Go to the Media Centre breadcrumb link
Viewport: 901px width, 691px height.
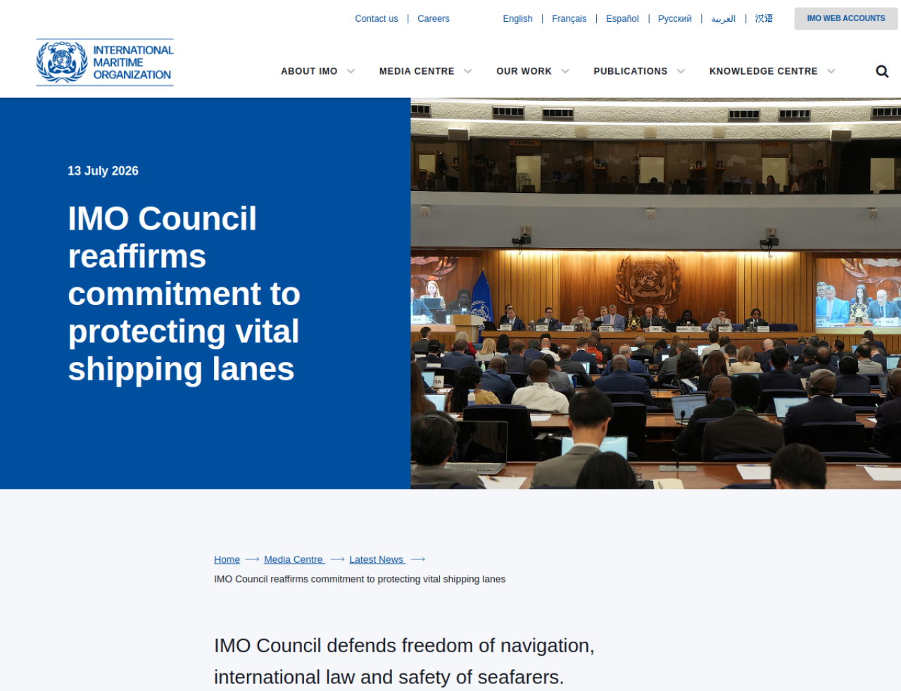point(294,559)
